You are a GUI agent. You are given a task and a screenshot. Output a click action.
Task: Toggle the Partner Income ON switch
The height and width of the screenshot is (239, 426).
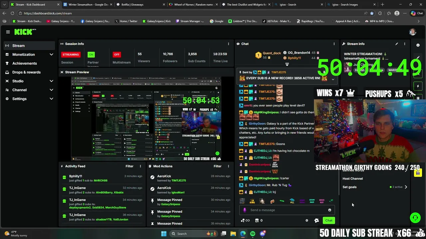91,54
